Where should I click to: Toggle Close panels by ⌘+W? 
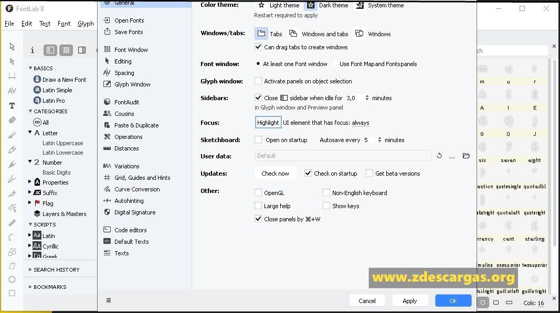click(258, 219)
